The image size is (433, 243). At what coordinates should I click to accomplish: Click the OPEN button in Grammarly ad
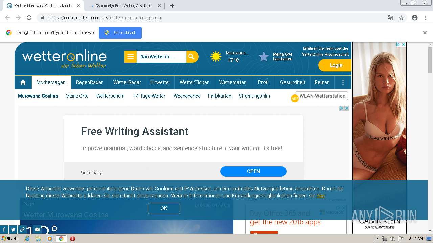[x=253, y=171]
